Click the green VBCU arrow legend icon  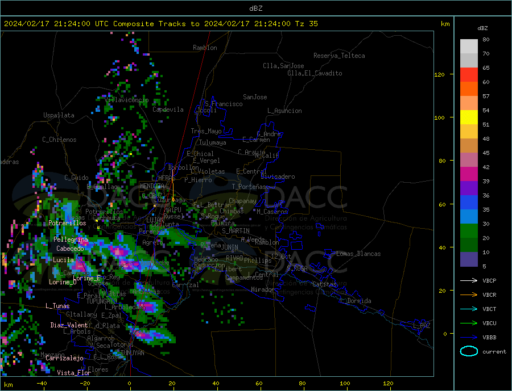point(469,323)
